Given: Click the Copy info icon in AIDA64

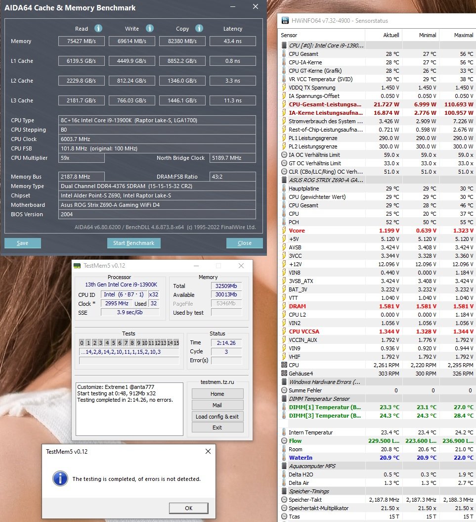Looking at the screenshot, I should click(199, 28).
